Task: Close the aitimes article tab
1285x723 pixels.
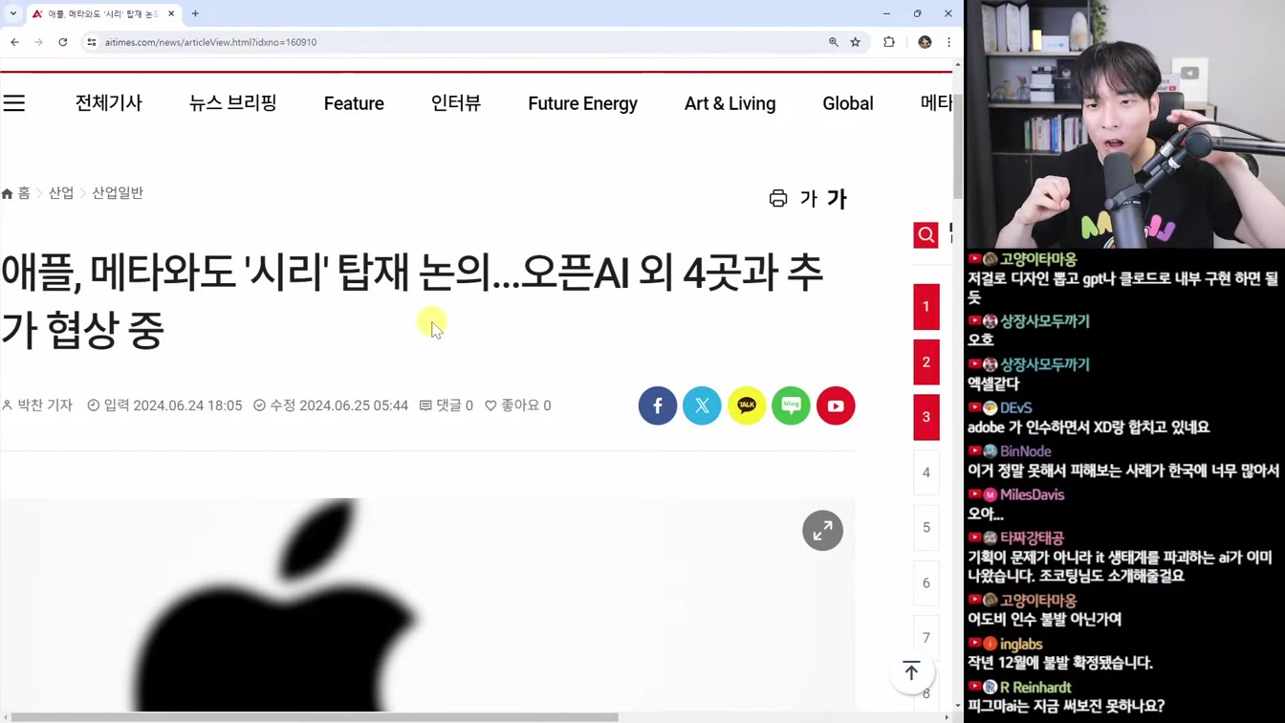Action: [x=171, y=13]
